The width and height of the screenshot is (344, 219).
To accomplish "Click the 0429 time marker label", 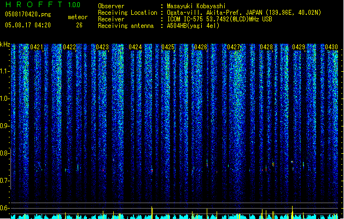I will coord(299,47).
